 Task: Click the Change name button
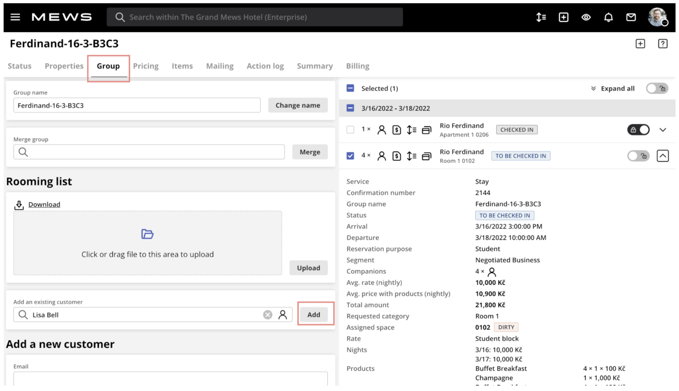click(298, 105)
